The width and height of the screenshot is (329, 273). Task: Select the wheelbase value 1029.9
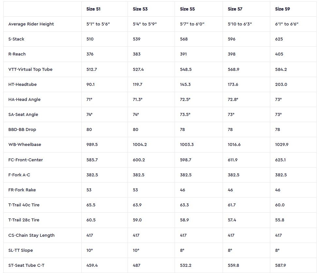pyautogui.click(x=282, y=144)
